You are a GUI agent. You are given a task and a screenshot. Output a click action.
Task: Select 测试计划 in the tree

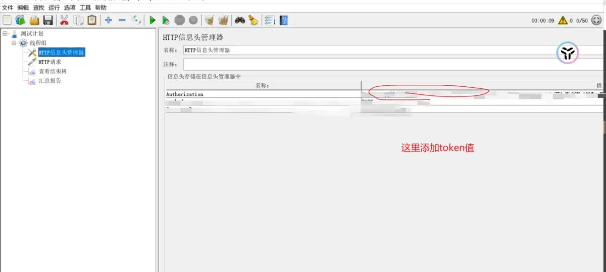pyautogui.click(x=31, y=34)
